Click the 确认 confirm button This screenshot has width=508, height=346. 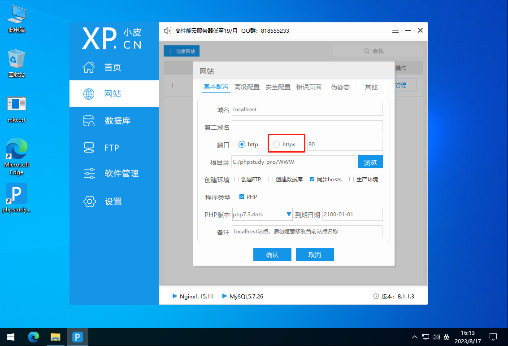pyautogui.click(x=272, y=254)
